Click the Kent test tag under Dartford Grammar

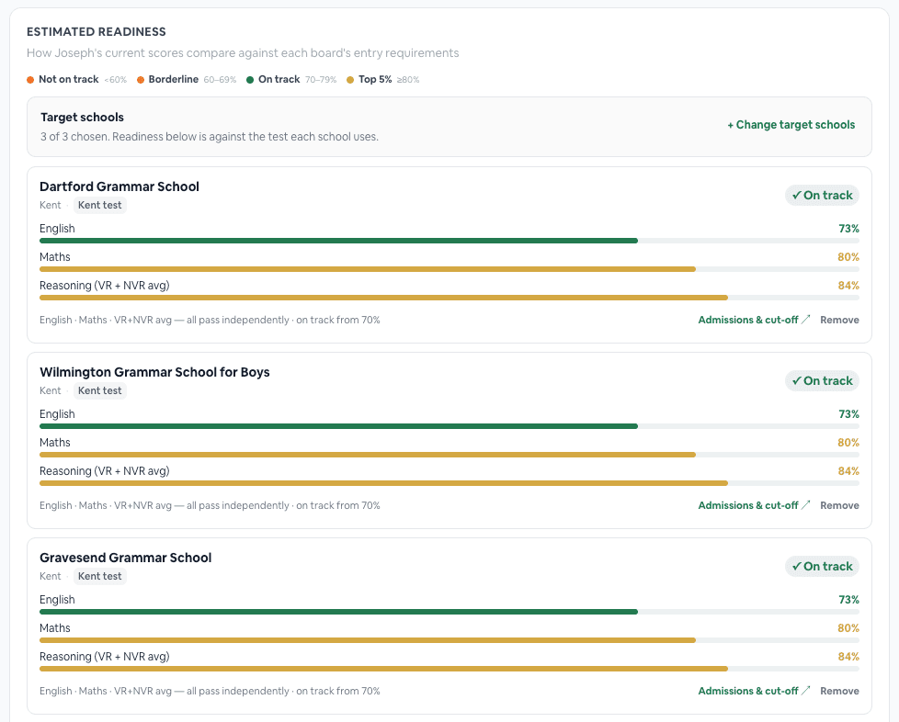click(x=100, y=205)
